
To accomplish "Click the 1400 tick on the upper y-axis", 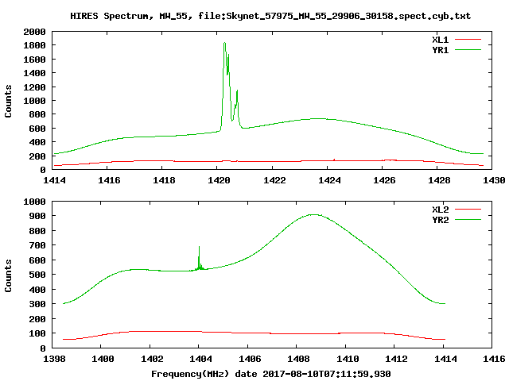I will (34, 73).
